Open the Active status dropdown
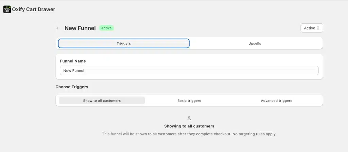 coord(312,28)
